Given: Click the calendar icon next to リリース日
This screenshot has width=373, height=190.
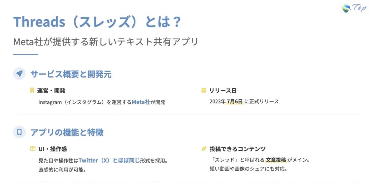Looking at the screenshot, I should tap(204, 90).
